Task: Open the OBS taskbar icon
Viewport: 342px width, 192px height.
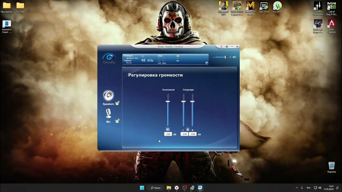Action: tap(184, 188)
